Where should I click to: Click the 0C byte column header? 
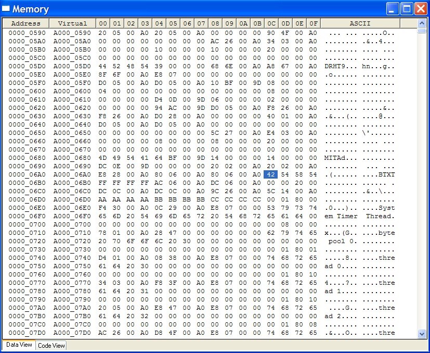(271, 23)
